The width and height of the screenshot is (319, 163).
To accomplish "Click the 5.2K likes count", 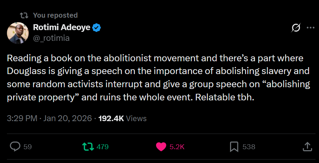I will pyautogui.click(x=177, y=147).
